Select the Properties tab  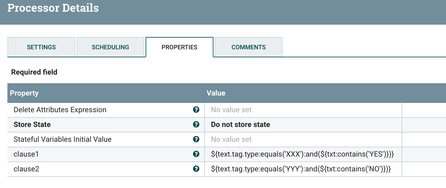[x=180, y=47]
